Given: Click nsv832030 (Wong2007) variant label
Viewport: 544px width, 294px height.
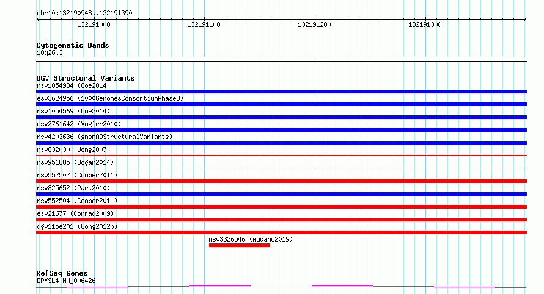Looking at the screenshot, I should pyautogui.click(x=73, y=149).
